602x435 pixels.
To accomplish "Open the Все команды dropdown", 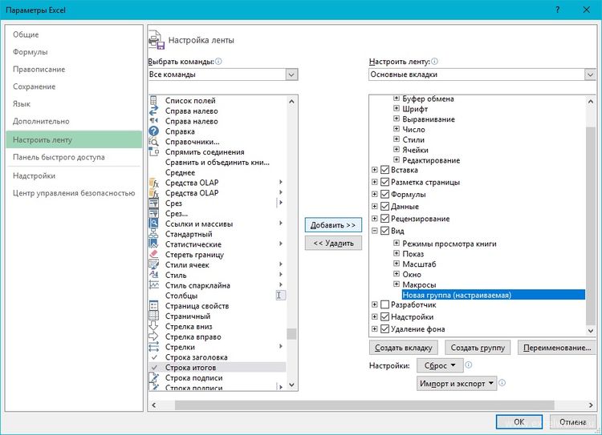I will click(291, 75).
